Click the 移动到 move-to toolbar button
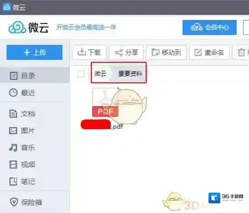The height and width of the screenshot is (213, 249). click(166, 53)
